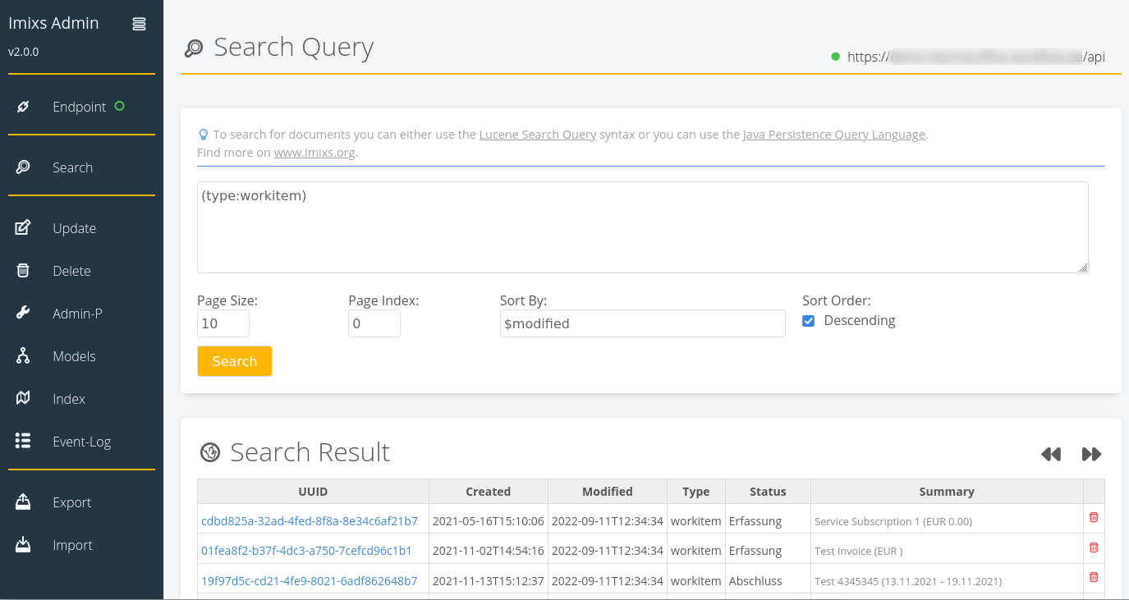The height and width of the screenshot is (600, 1129).
Task: Uncheck the Descending sort order checkbox
Action: click(x=809, y=321)
